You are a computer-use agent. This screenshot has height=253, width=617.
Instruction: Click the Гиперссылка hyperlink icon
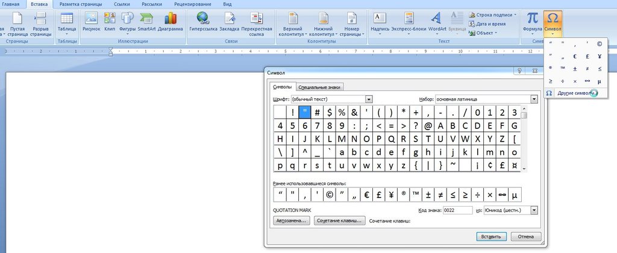(x=203, y=19)
